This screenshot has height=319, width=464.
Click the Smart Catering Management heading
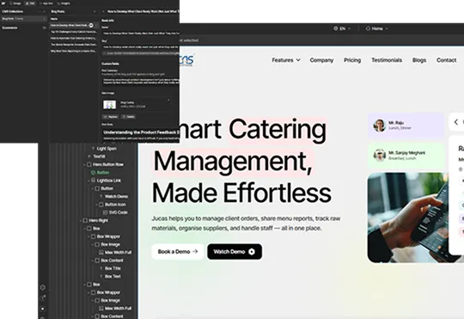241,161
